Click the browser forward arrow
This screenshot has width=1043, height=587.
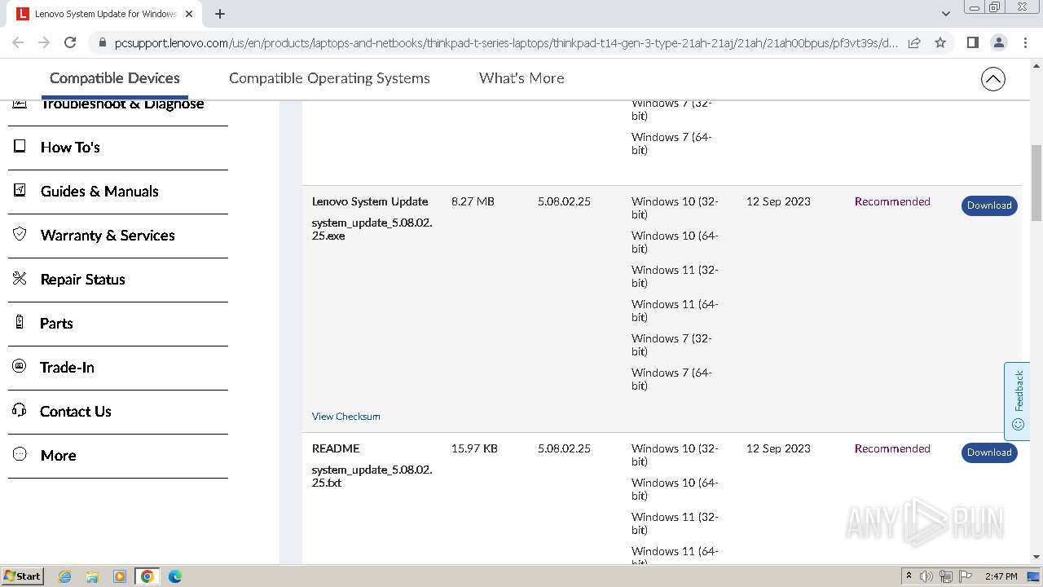click(x=44, y=42)
